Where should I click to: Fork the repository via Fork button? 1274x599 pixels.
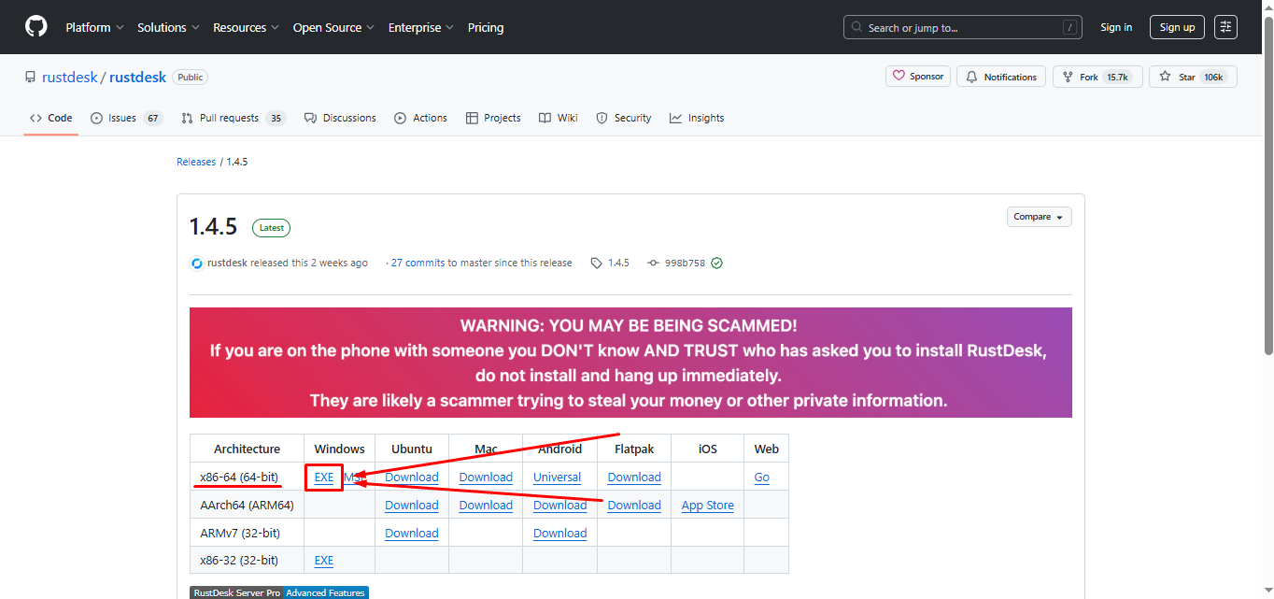click(1097, 77)
